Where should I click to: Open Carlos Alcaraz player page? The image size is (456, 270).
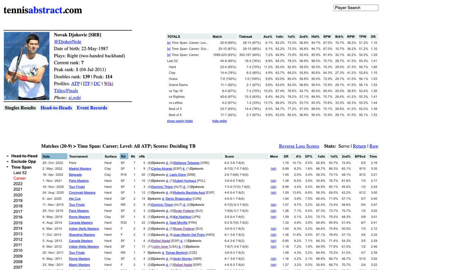(x=162, y=169)
